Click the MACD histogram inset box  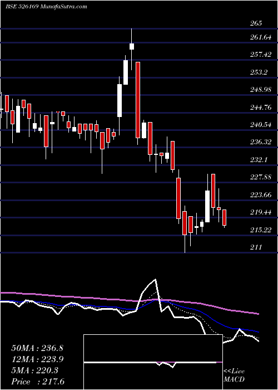click(x=153, y=362)
